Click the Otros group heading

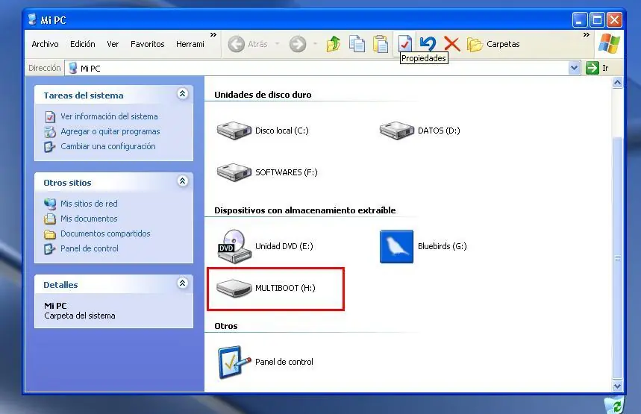pyautogui.click(x=226, y=326)
